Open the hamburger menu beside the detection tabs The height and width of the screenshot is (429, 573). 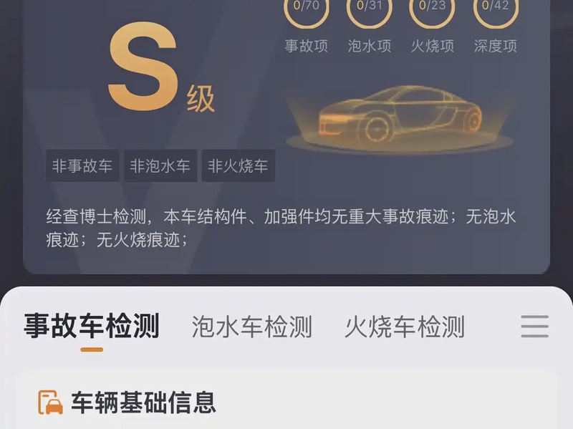534,326
